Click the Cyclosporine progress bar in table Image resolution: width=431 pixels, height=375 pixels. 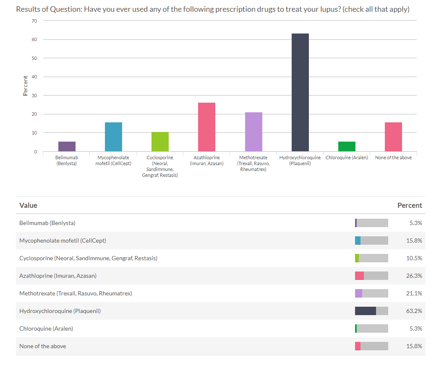(371, 258)
